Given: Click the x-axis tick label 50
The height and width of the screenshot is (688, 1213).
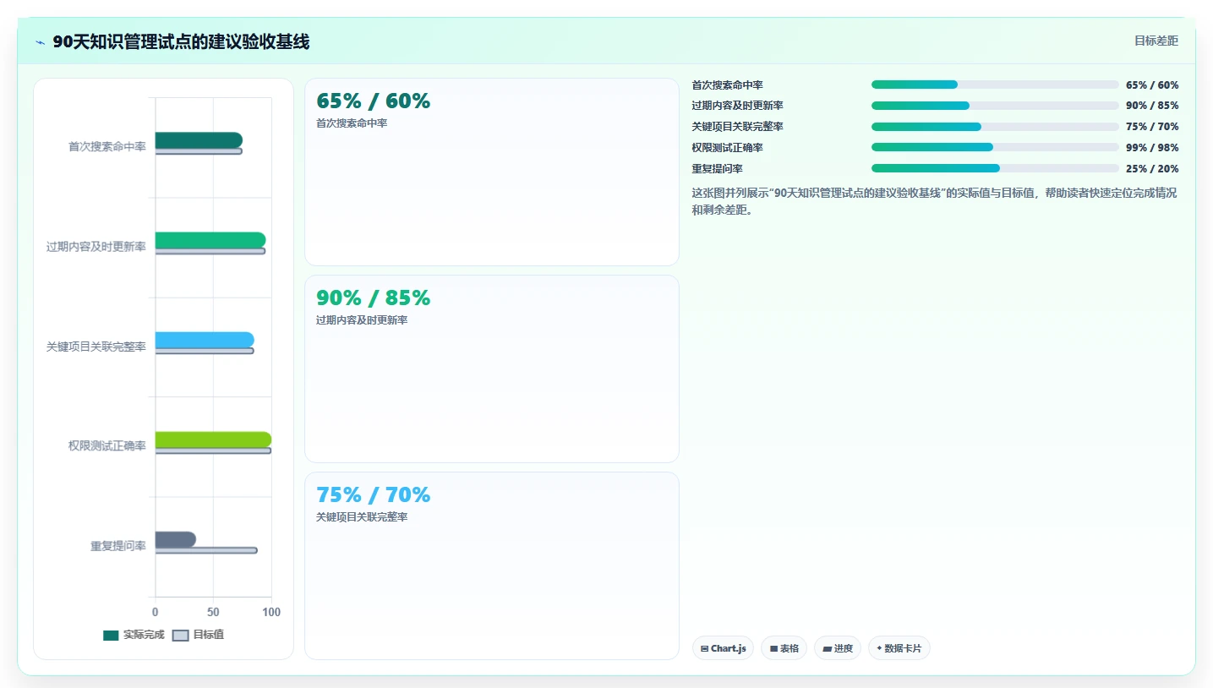Looking at the screenshot, I should tap(213, 612).
